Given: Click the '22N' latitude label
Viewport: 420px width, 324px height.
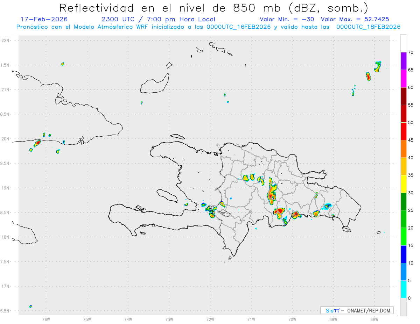Looking at the screenshot, I should (6, 41).
